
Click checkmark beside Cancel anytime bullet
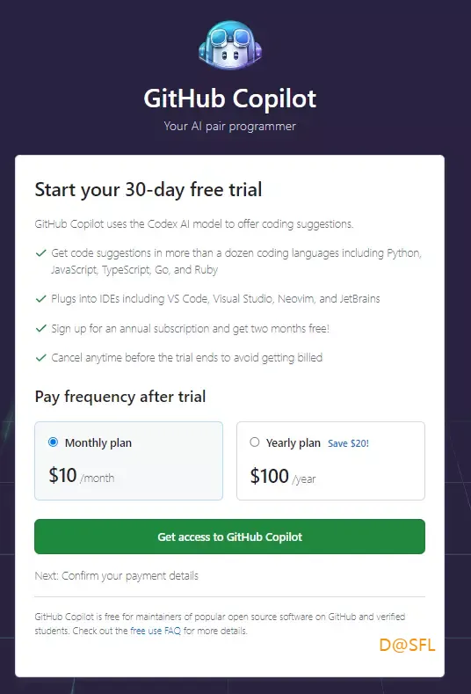point(41,358)
